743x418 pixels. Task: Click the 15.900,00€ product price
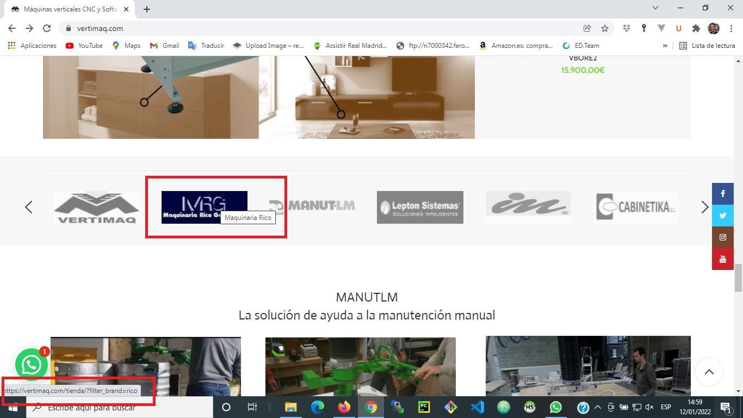583,70
